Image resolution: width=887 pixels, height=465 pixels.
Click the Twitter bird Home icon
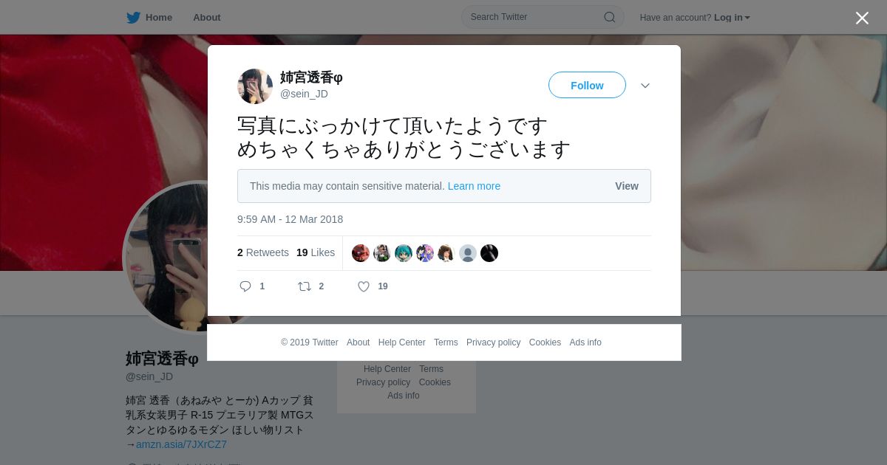pyautogui.click(x=133, y=18)
